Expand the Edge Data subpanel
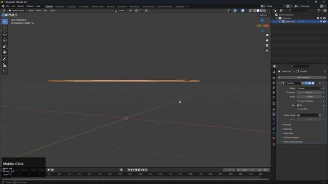 coord(288,133)
